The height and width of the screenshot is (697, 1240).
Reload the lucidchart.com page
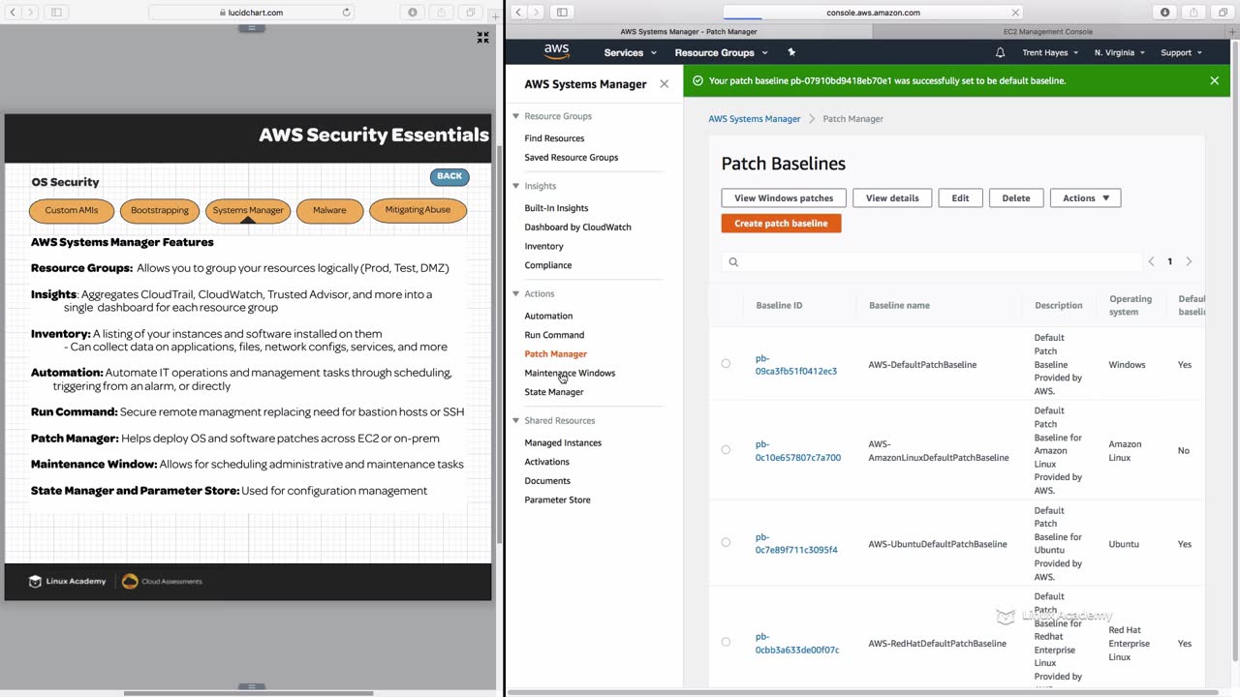pos(347,13)
